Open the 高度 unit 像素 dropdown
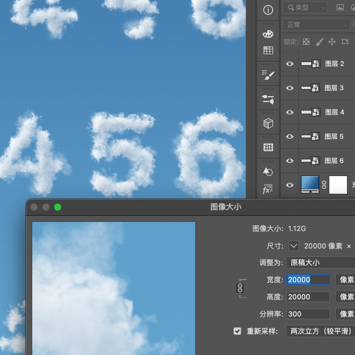Screen dimensions: 355x355 345,297
